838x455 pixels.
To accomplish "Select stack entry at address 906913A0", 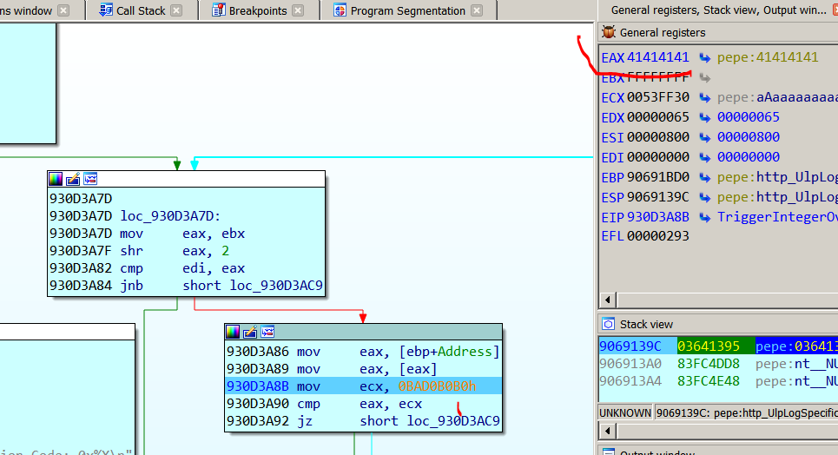I will click(630, 363).
